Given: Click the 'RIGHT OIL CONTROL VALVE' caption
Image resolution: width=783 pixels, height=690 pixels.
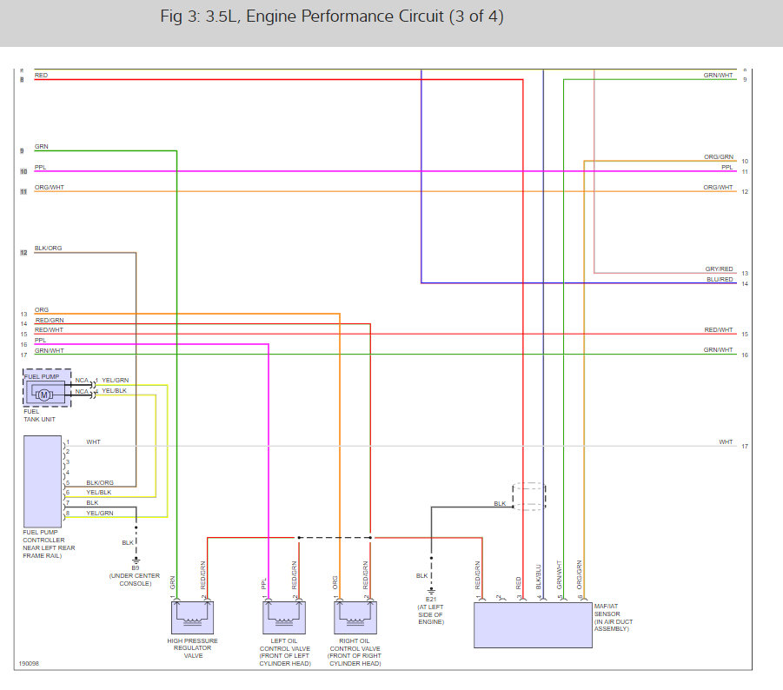Looking at the screenshot, I should tap(355, 652).
